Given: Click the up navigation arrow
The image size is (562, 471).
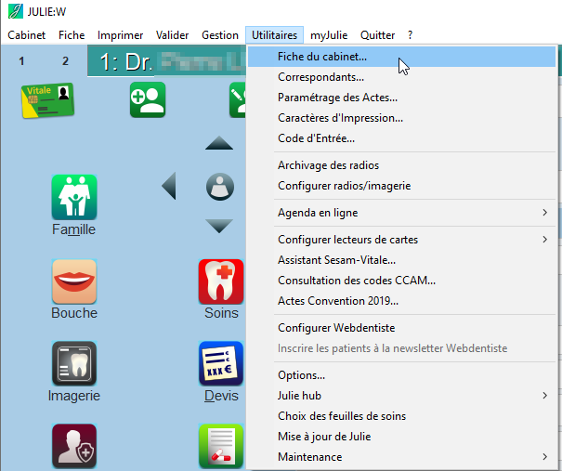Looking at the screenshot, I should (219, 143).
